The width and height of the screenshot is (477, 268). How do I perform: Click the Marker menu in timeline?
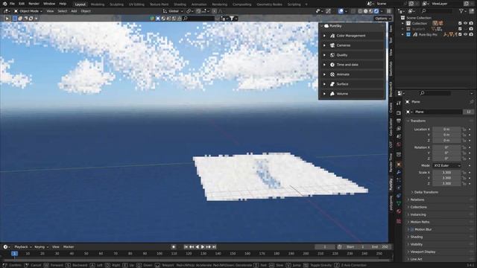pos(69,247)
